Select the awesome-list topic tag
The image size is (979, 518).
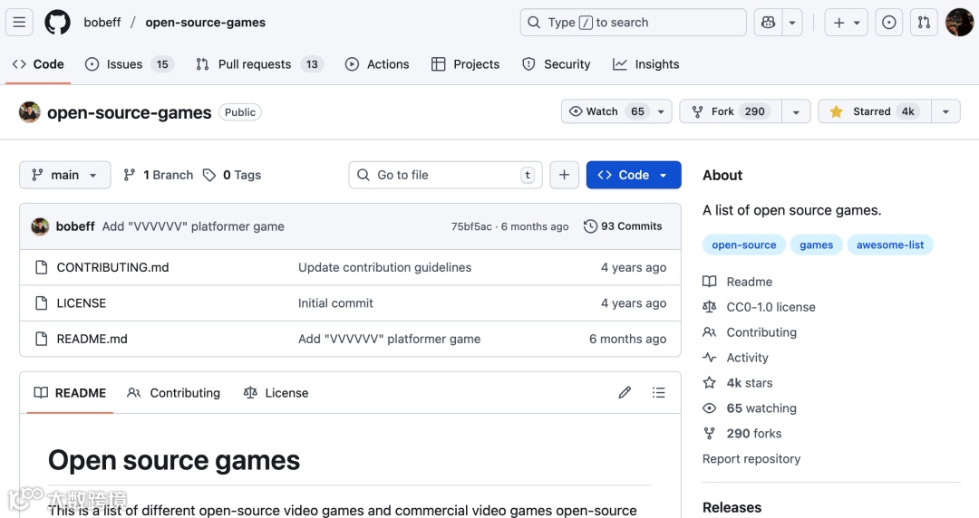click(x=890, y=245)
